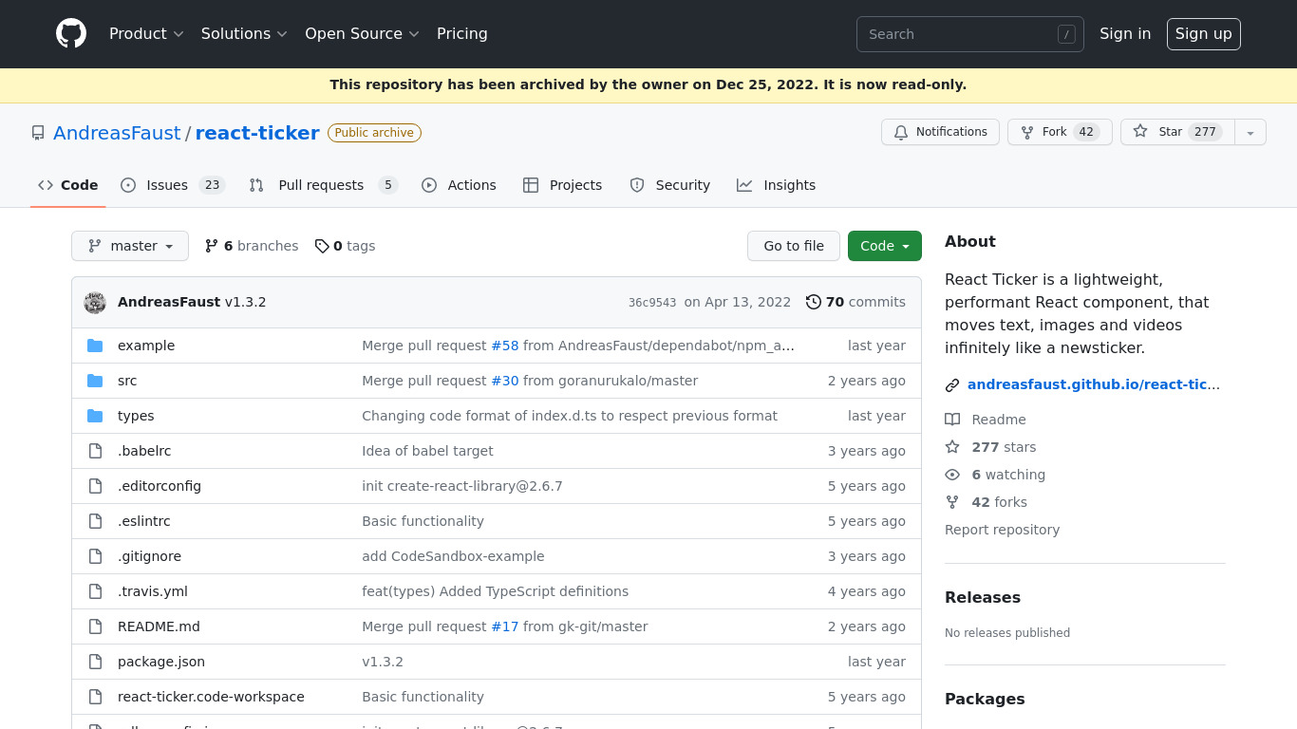This screenshot has height=729, width=1297.
Task: Click the file icon next to .babelrc
Action: coord(95,451)
